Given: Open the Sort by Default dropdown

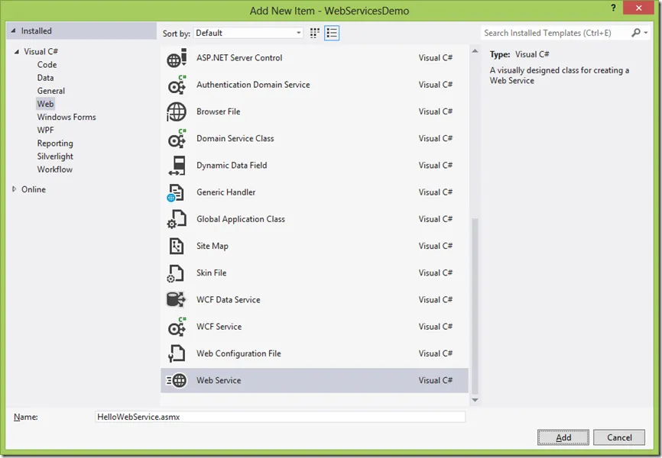Looking at the screenshot, I should [248, 33].
